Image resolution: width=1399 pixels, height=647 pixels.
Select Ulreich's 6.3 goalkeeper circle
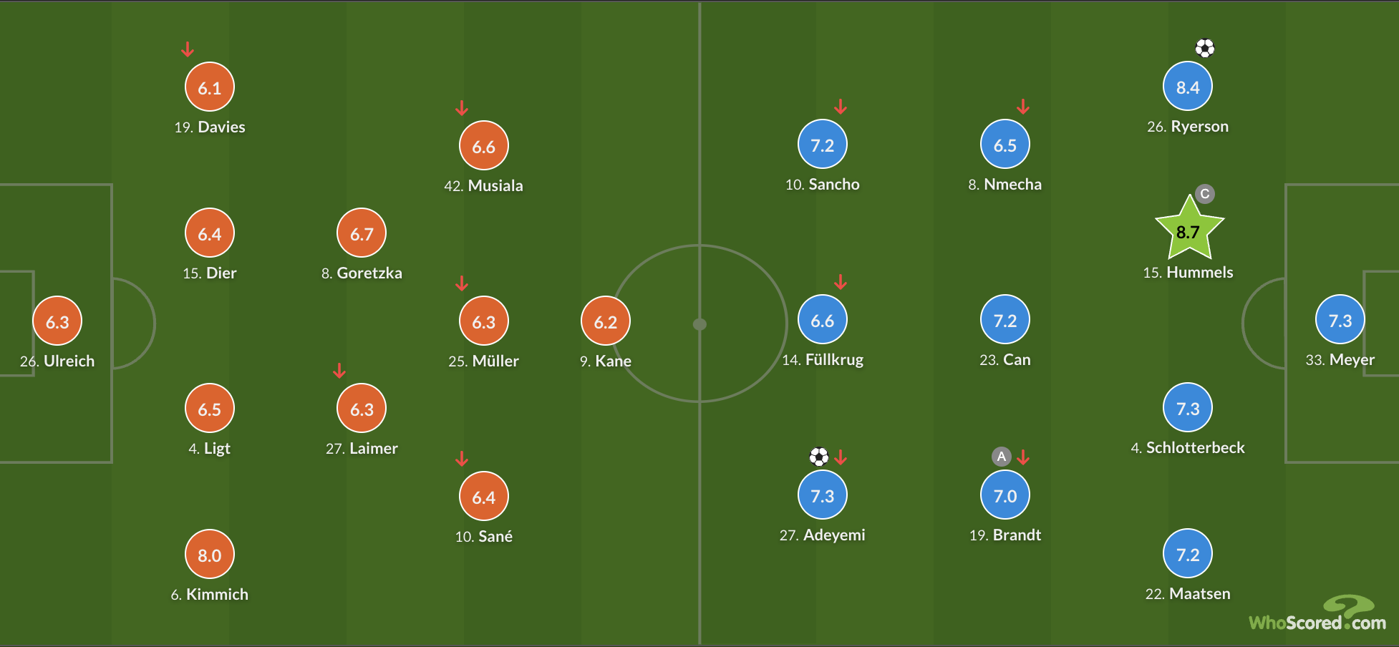click(57, 321)
